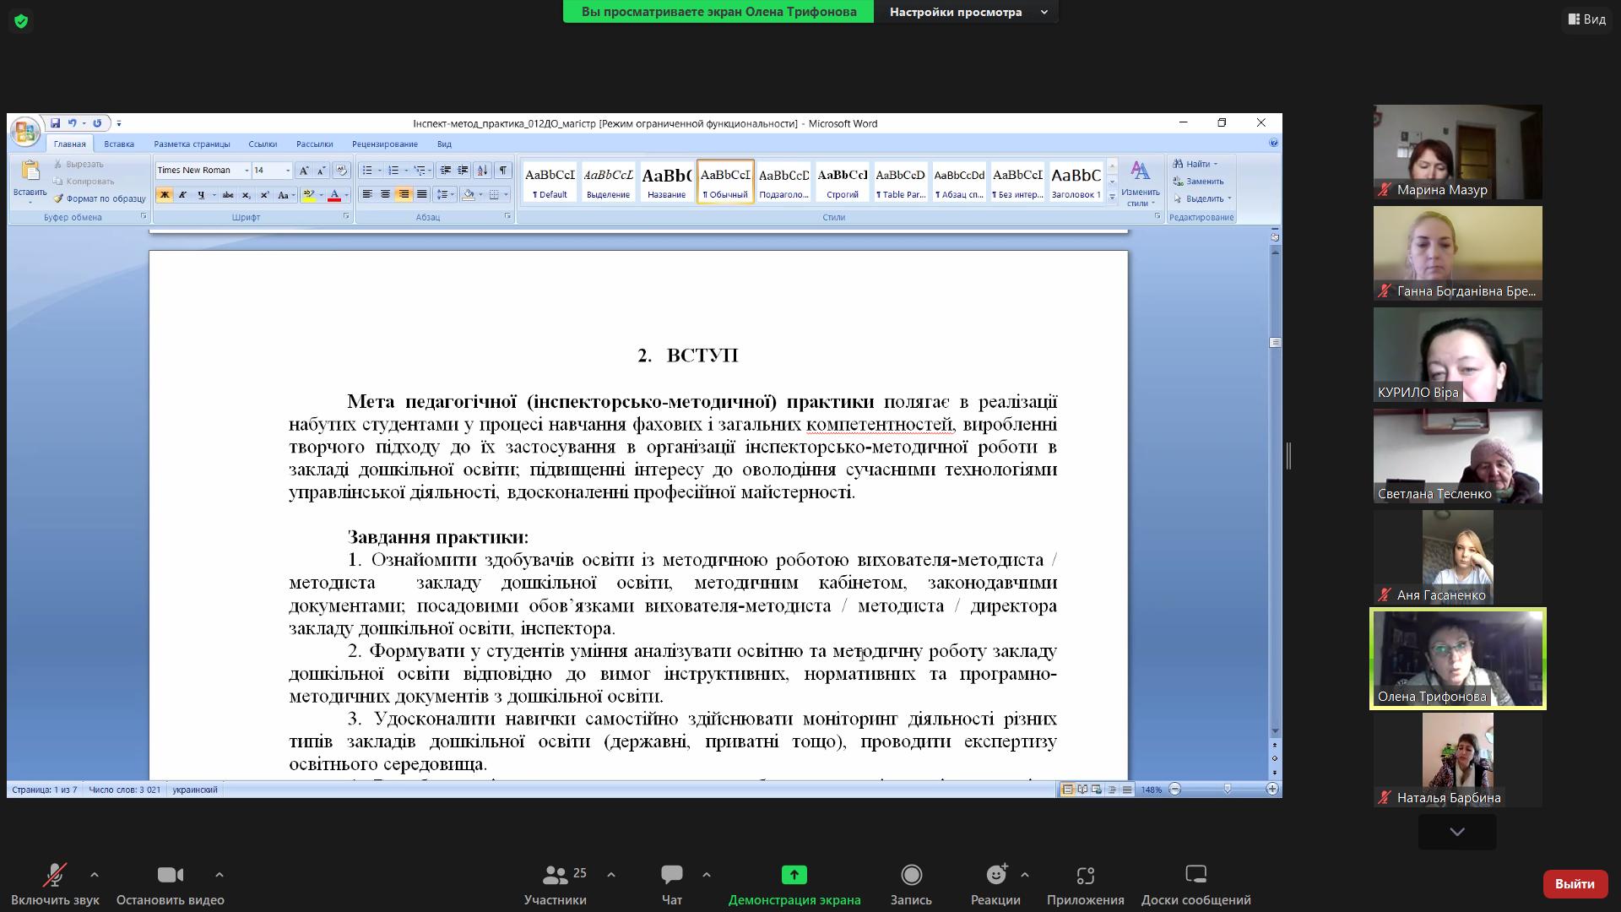The height and width of the screenshot is (912, 1621).
Task: Open Настройки просмотра dropdown
Action: coord(966,12)
